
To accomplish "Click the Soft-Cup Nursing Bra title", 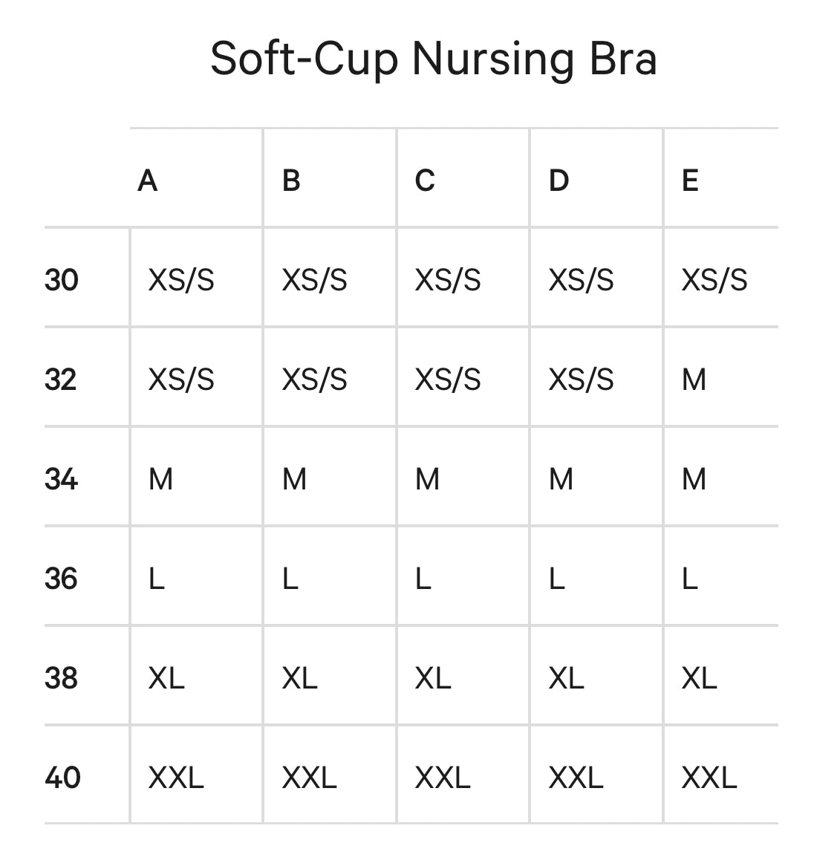I will [433, 58].
